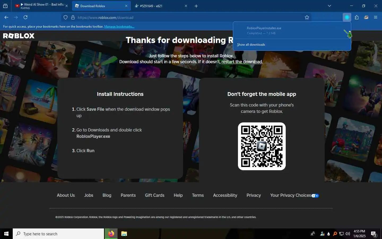Click the soldier-figure tray icon
This screenshot has width=382, height=239.
[322, 234]
